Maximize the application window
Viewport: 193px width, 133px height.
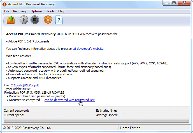coord(174,3)
